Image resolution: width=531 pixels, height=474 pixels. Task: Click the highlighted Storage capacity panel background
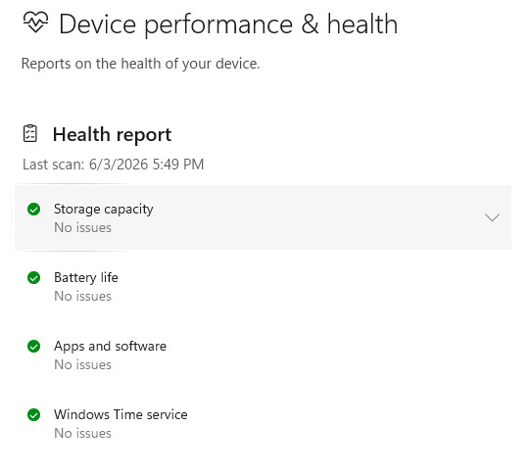pos(305,217)
